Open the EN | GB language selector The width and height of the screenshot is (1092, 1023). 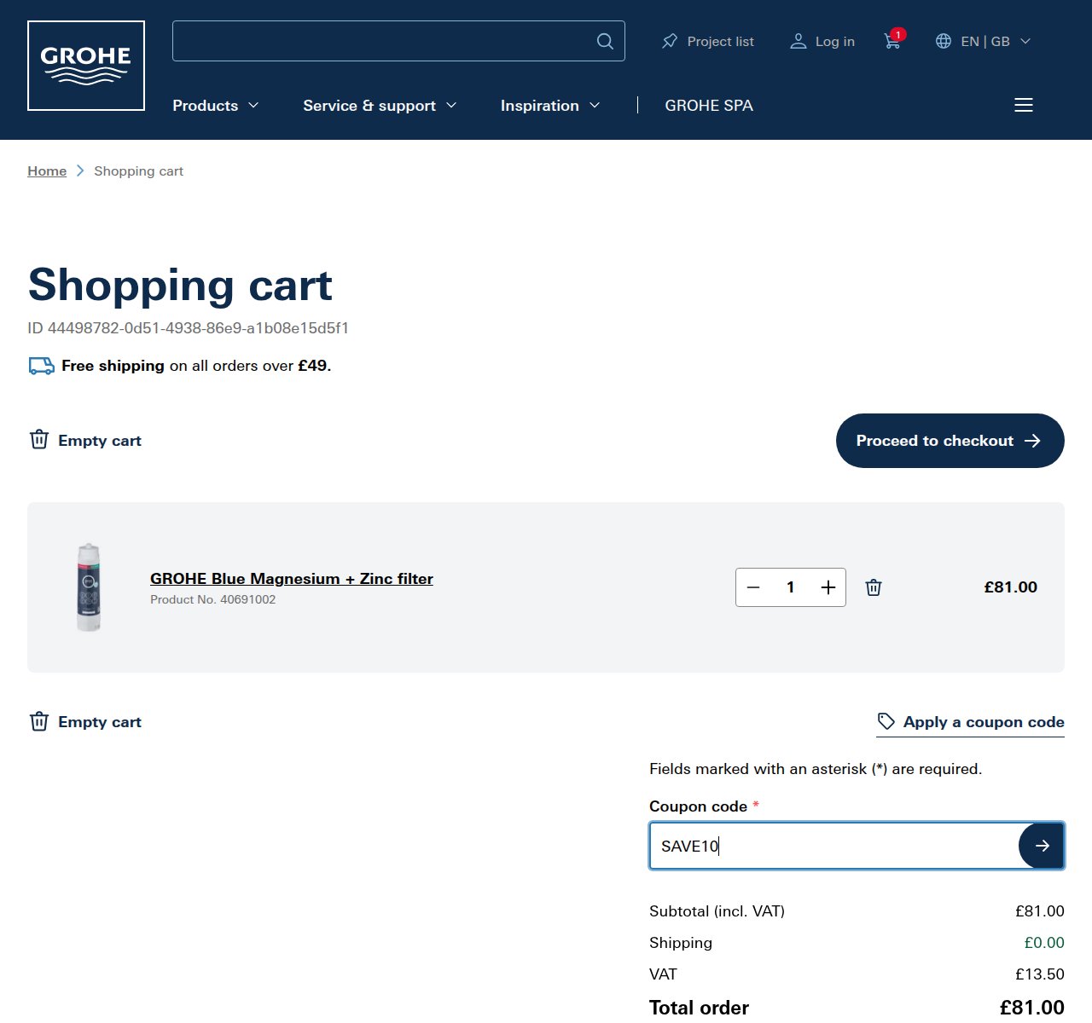pos(983,41)
